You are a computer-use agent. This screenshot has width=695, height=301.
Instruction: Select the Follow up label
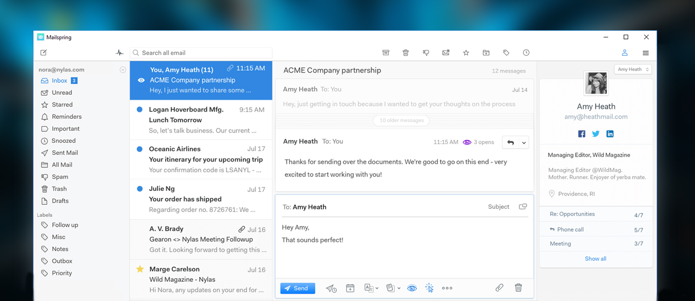pos(65,225)
